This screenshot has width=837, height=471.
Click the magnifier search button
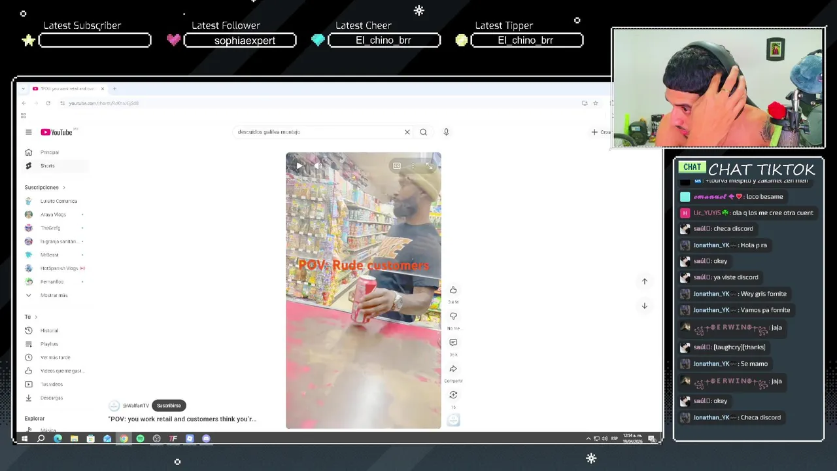tap(423, 132)
